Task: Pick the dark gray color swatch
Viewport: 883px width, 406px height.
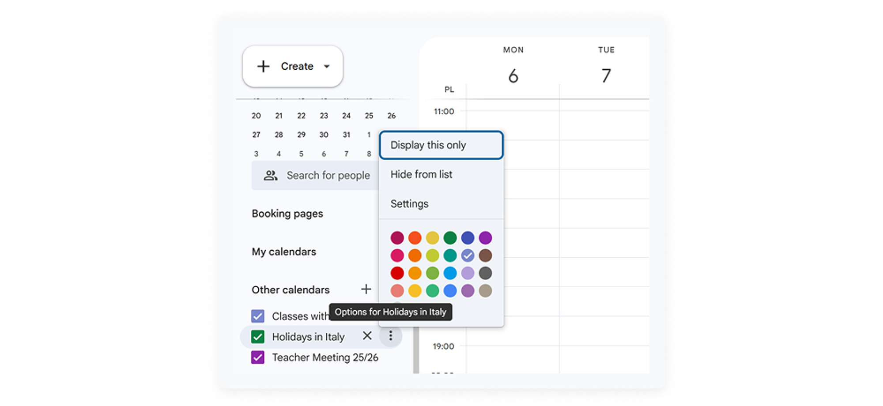Action: point(485,273)
